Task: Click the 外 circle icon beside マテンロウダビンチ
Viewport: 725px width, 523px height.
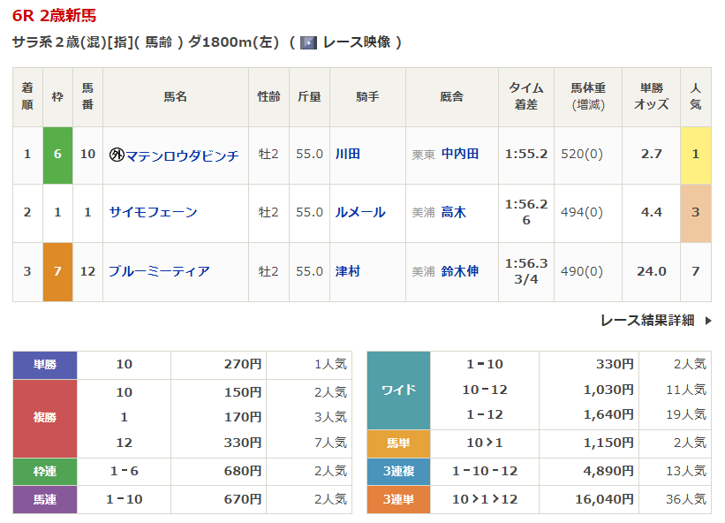Action: (116, 155)
